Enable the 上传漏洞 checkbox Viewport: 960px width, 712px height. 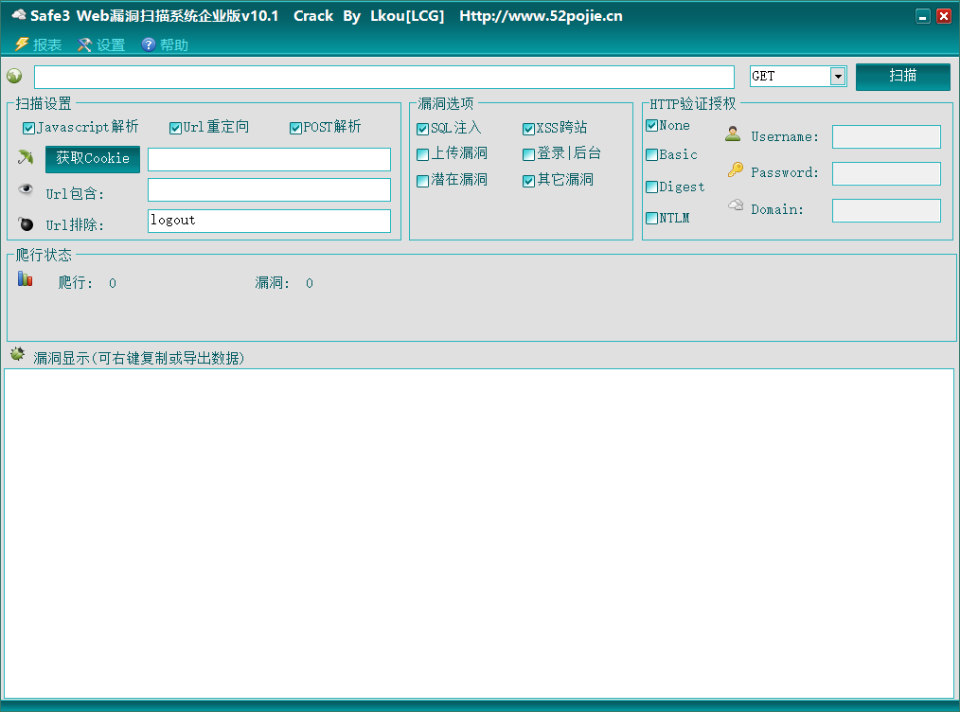coord(423,154)
